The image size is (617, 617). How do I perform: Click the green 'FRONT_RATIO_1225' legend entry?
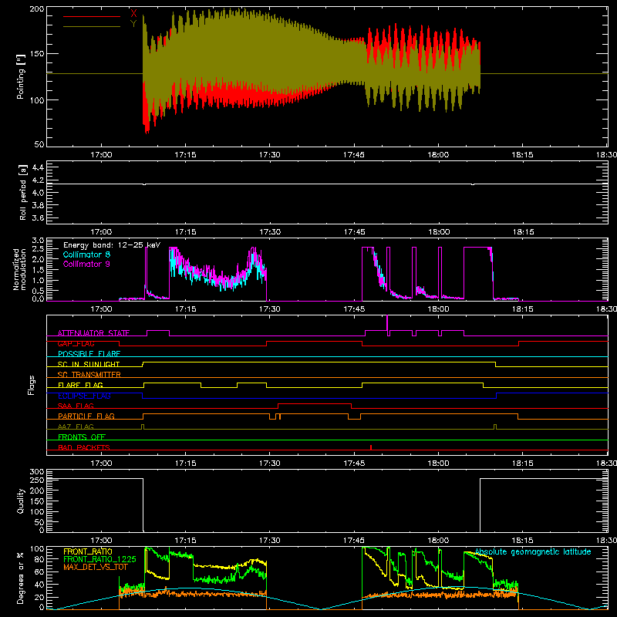(99, 559)
